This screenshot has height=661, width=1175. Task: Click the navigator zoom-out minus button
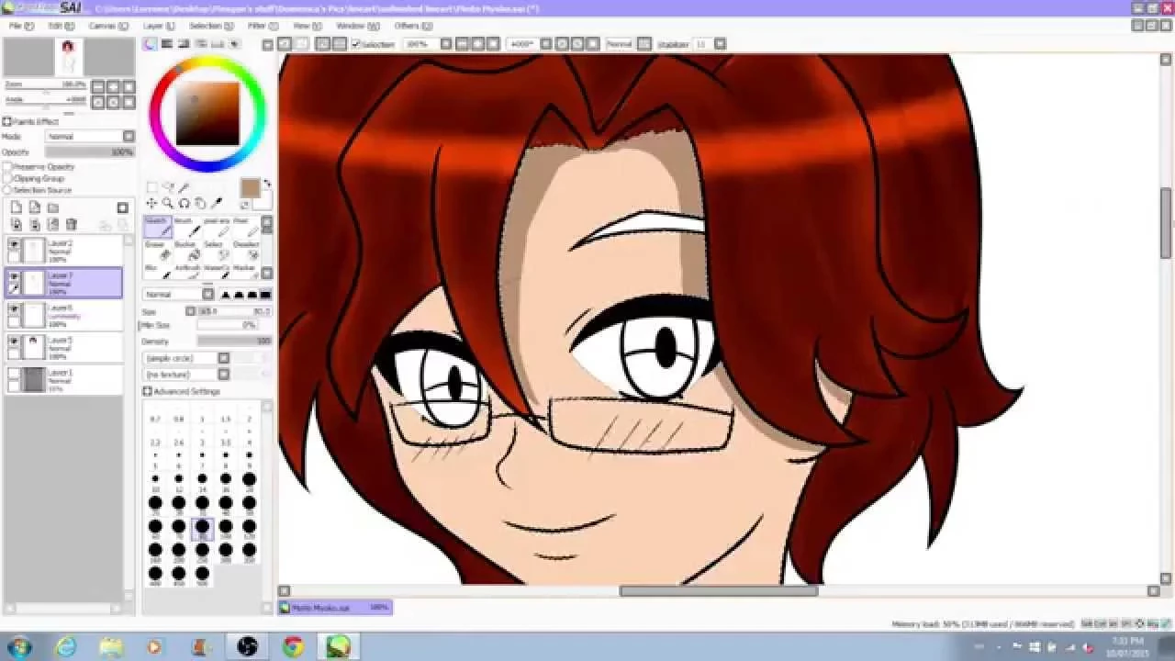(99, 85)
